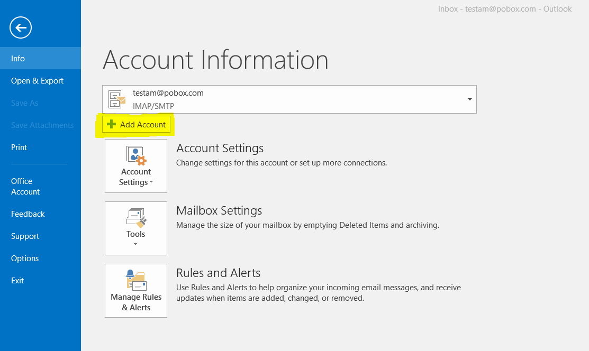Viewport: 589px width, 351px height.
Task: Open the Account Settings dropdown button label
Action: pyautogui.click(x=136, y=177)
